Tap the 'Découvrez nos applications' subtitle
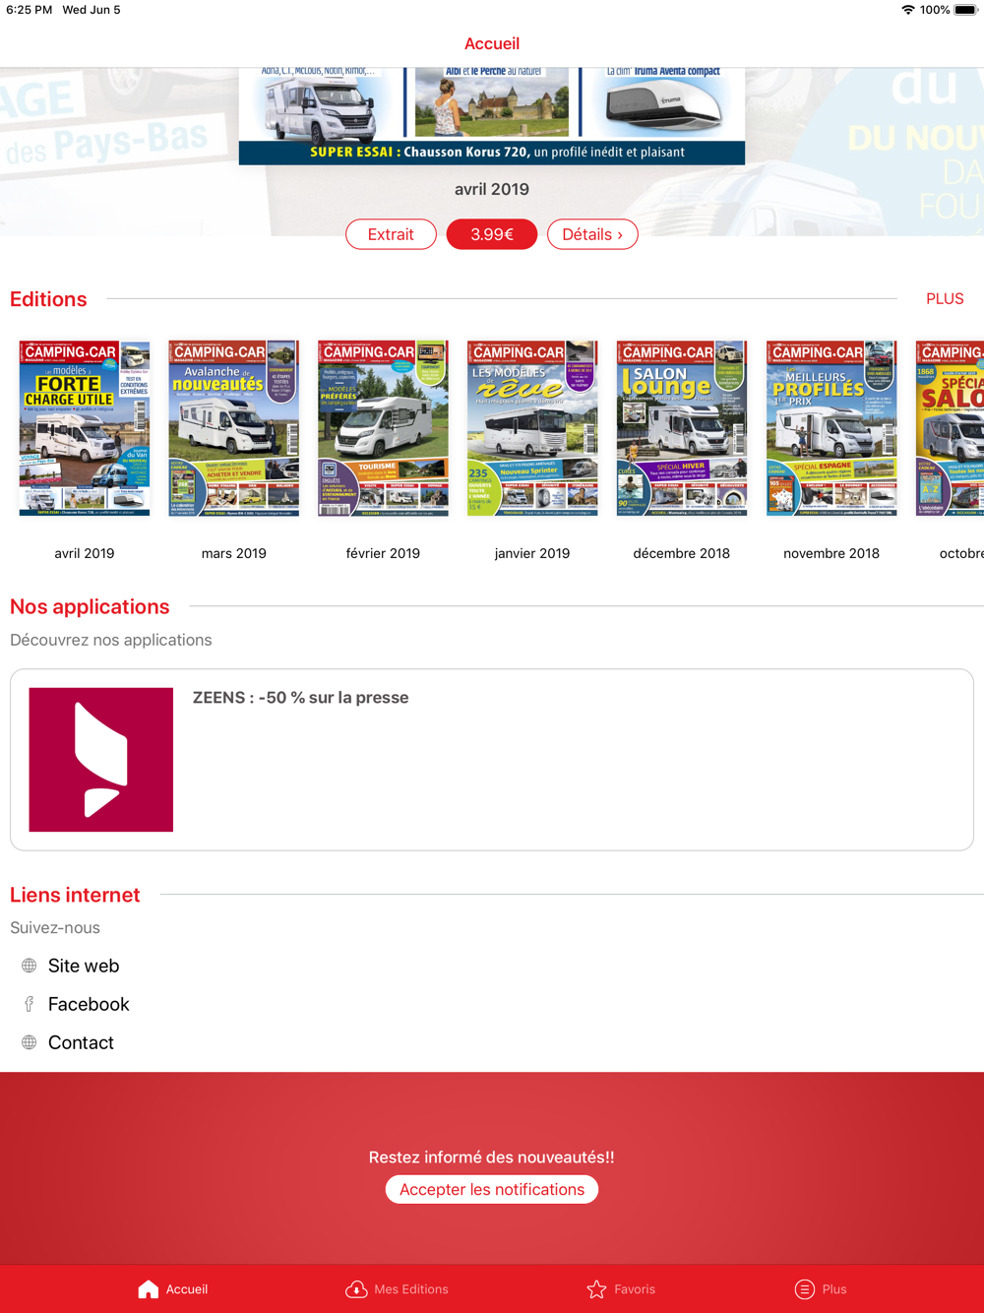Viewport: 984px width, 1313px height. click(x=111, y=640)
